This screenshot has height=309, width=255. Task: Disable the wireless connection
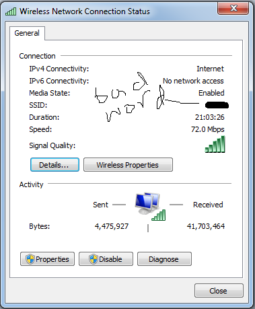click(x=106, y=259)
